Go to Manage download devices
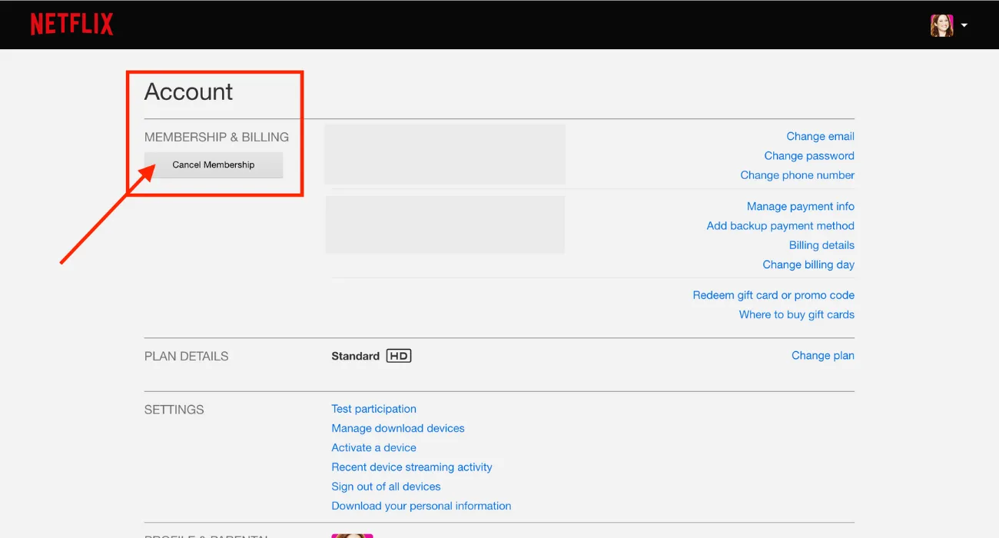 point(397,428)
